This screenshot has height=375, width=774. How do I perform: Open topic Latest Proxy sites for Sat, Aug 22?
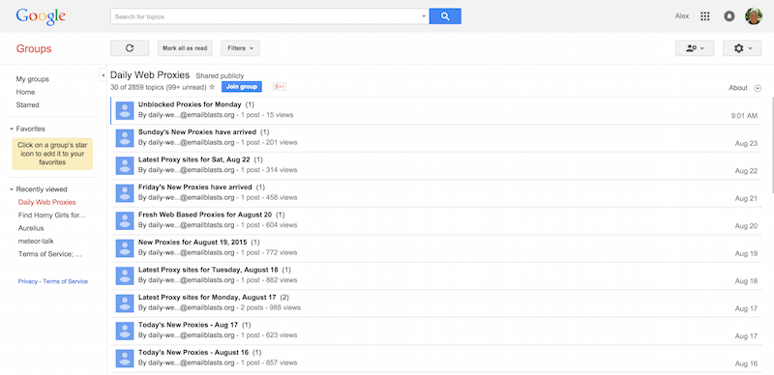[x=194, y=159]
